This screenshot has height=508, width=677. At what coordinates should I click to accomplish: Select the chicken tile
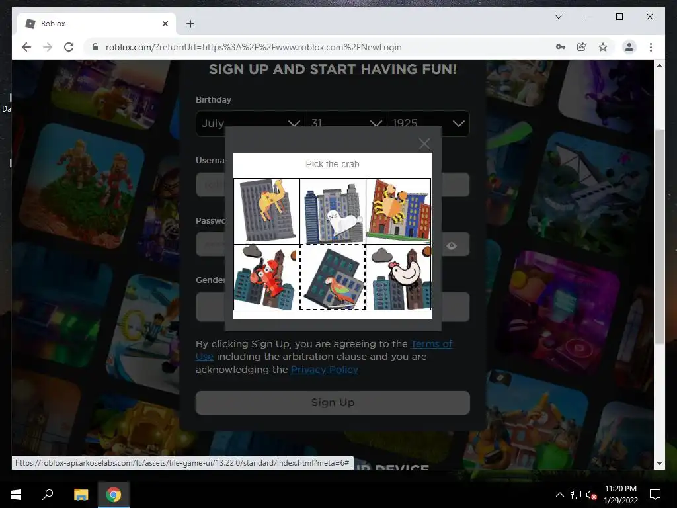398,277
